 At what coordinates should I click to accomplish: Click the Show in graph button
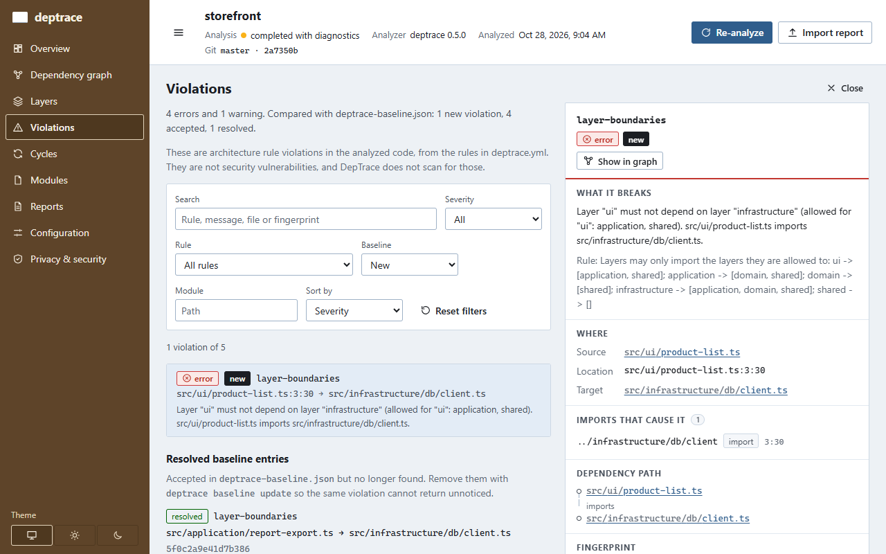(620, 161)
